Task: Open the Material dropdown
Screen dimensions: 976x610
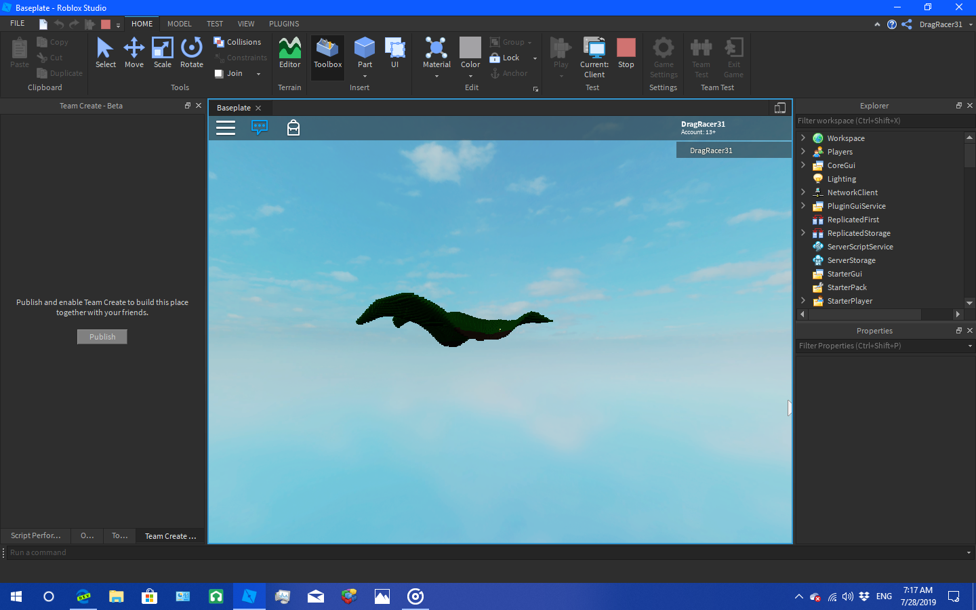Action: tap(436, 52)
